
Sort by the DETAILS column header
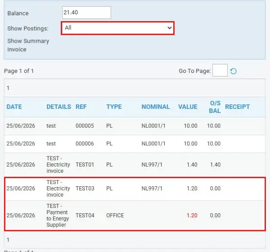tap(58, 107)
